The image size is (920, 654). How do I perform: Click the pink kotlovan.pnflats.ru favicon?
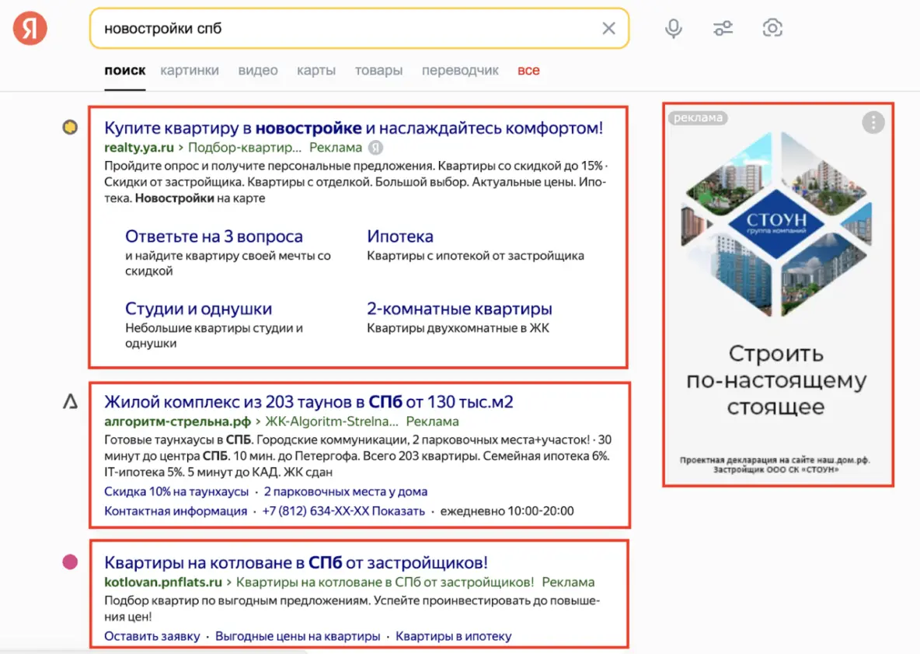click(x=70, y=562)
